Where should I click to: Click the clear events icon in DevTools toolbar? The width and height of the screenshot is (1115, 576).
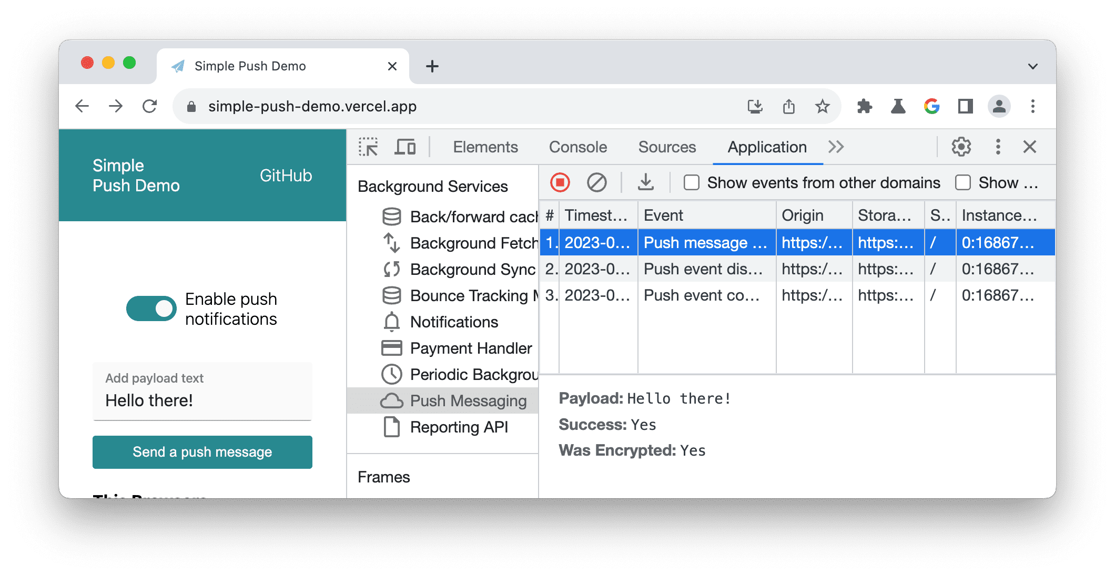coord(597,183)
